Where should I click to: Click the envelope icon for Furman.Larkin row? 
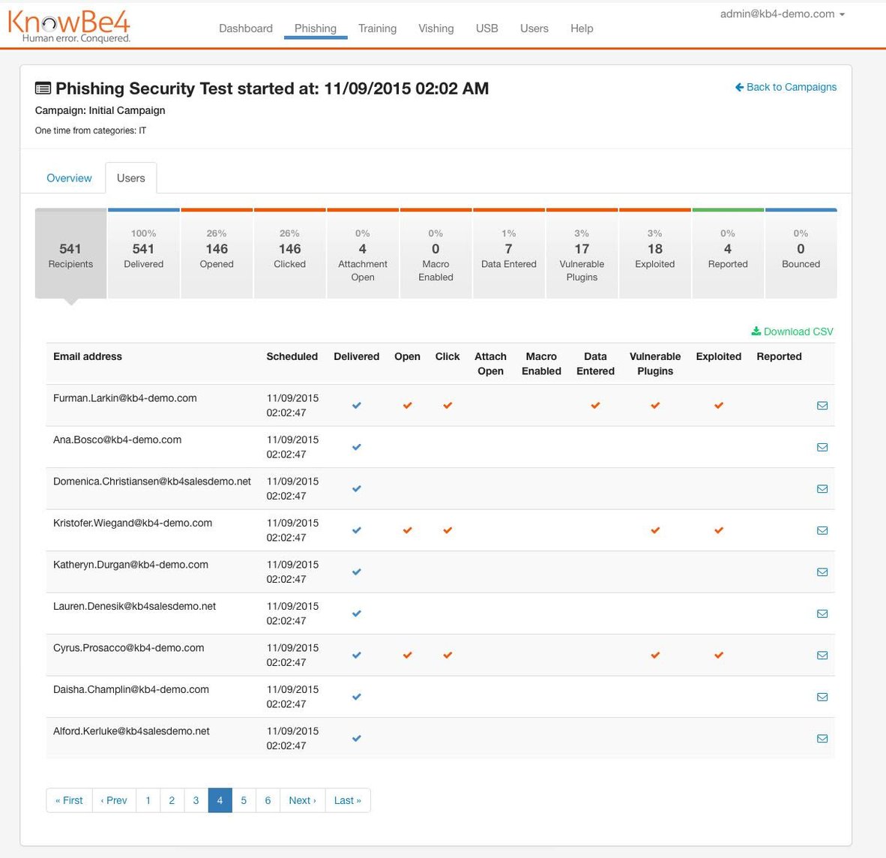[x=822, y=406]
